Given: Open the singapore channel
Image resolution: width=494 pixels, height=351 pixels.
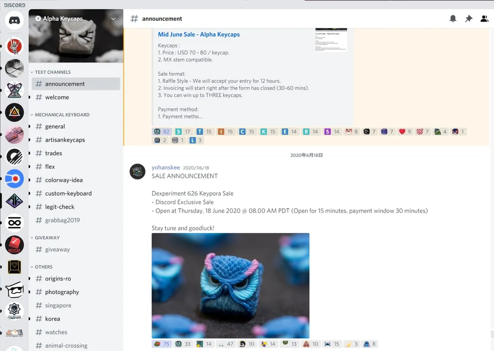Looking at the screenshot, I should click(x=76, y=306).
